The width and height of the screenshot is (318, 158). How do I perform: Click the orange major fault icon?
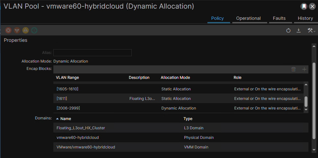pyautogui.click(x=17, y=30)
